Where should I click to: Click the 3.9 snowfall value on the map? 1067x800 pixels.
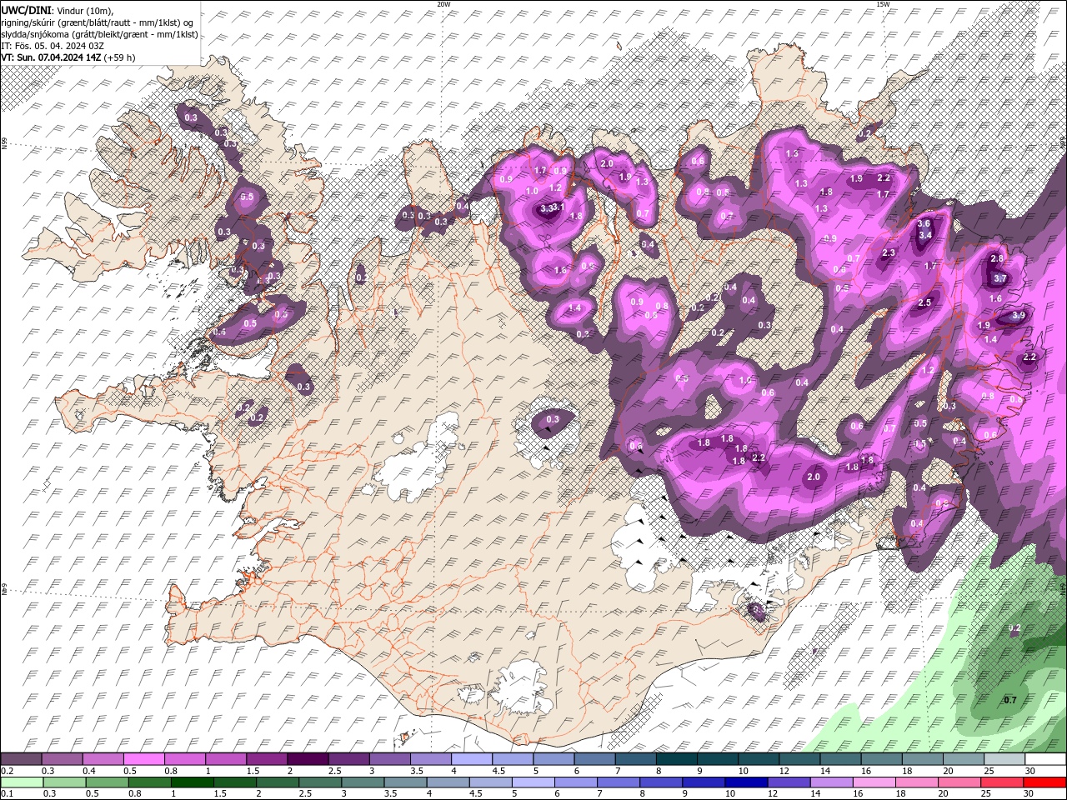point(1019,316)
